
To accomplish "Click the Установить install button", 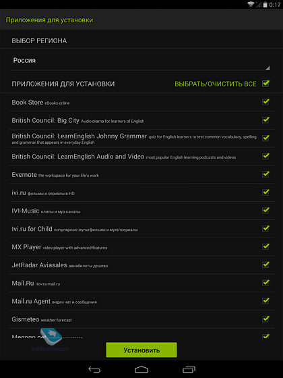I will click(x=141, y=350).
